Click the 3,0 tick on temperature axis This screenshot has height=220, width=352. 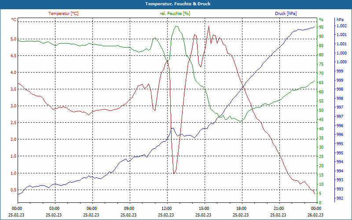tap(14, 106)
